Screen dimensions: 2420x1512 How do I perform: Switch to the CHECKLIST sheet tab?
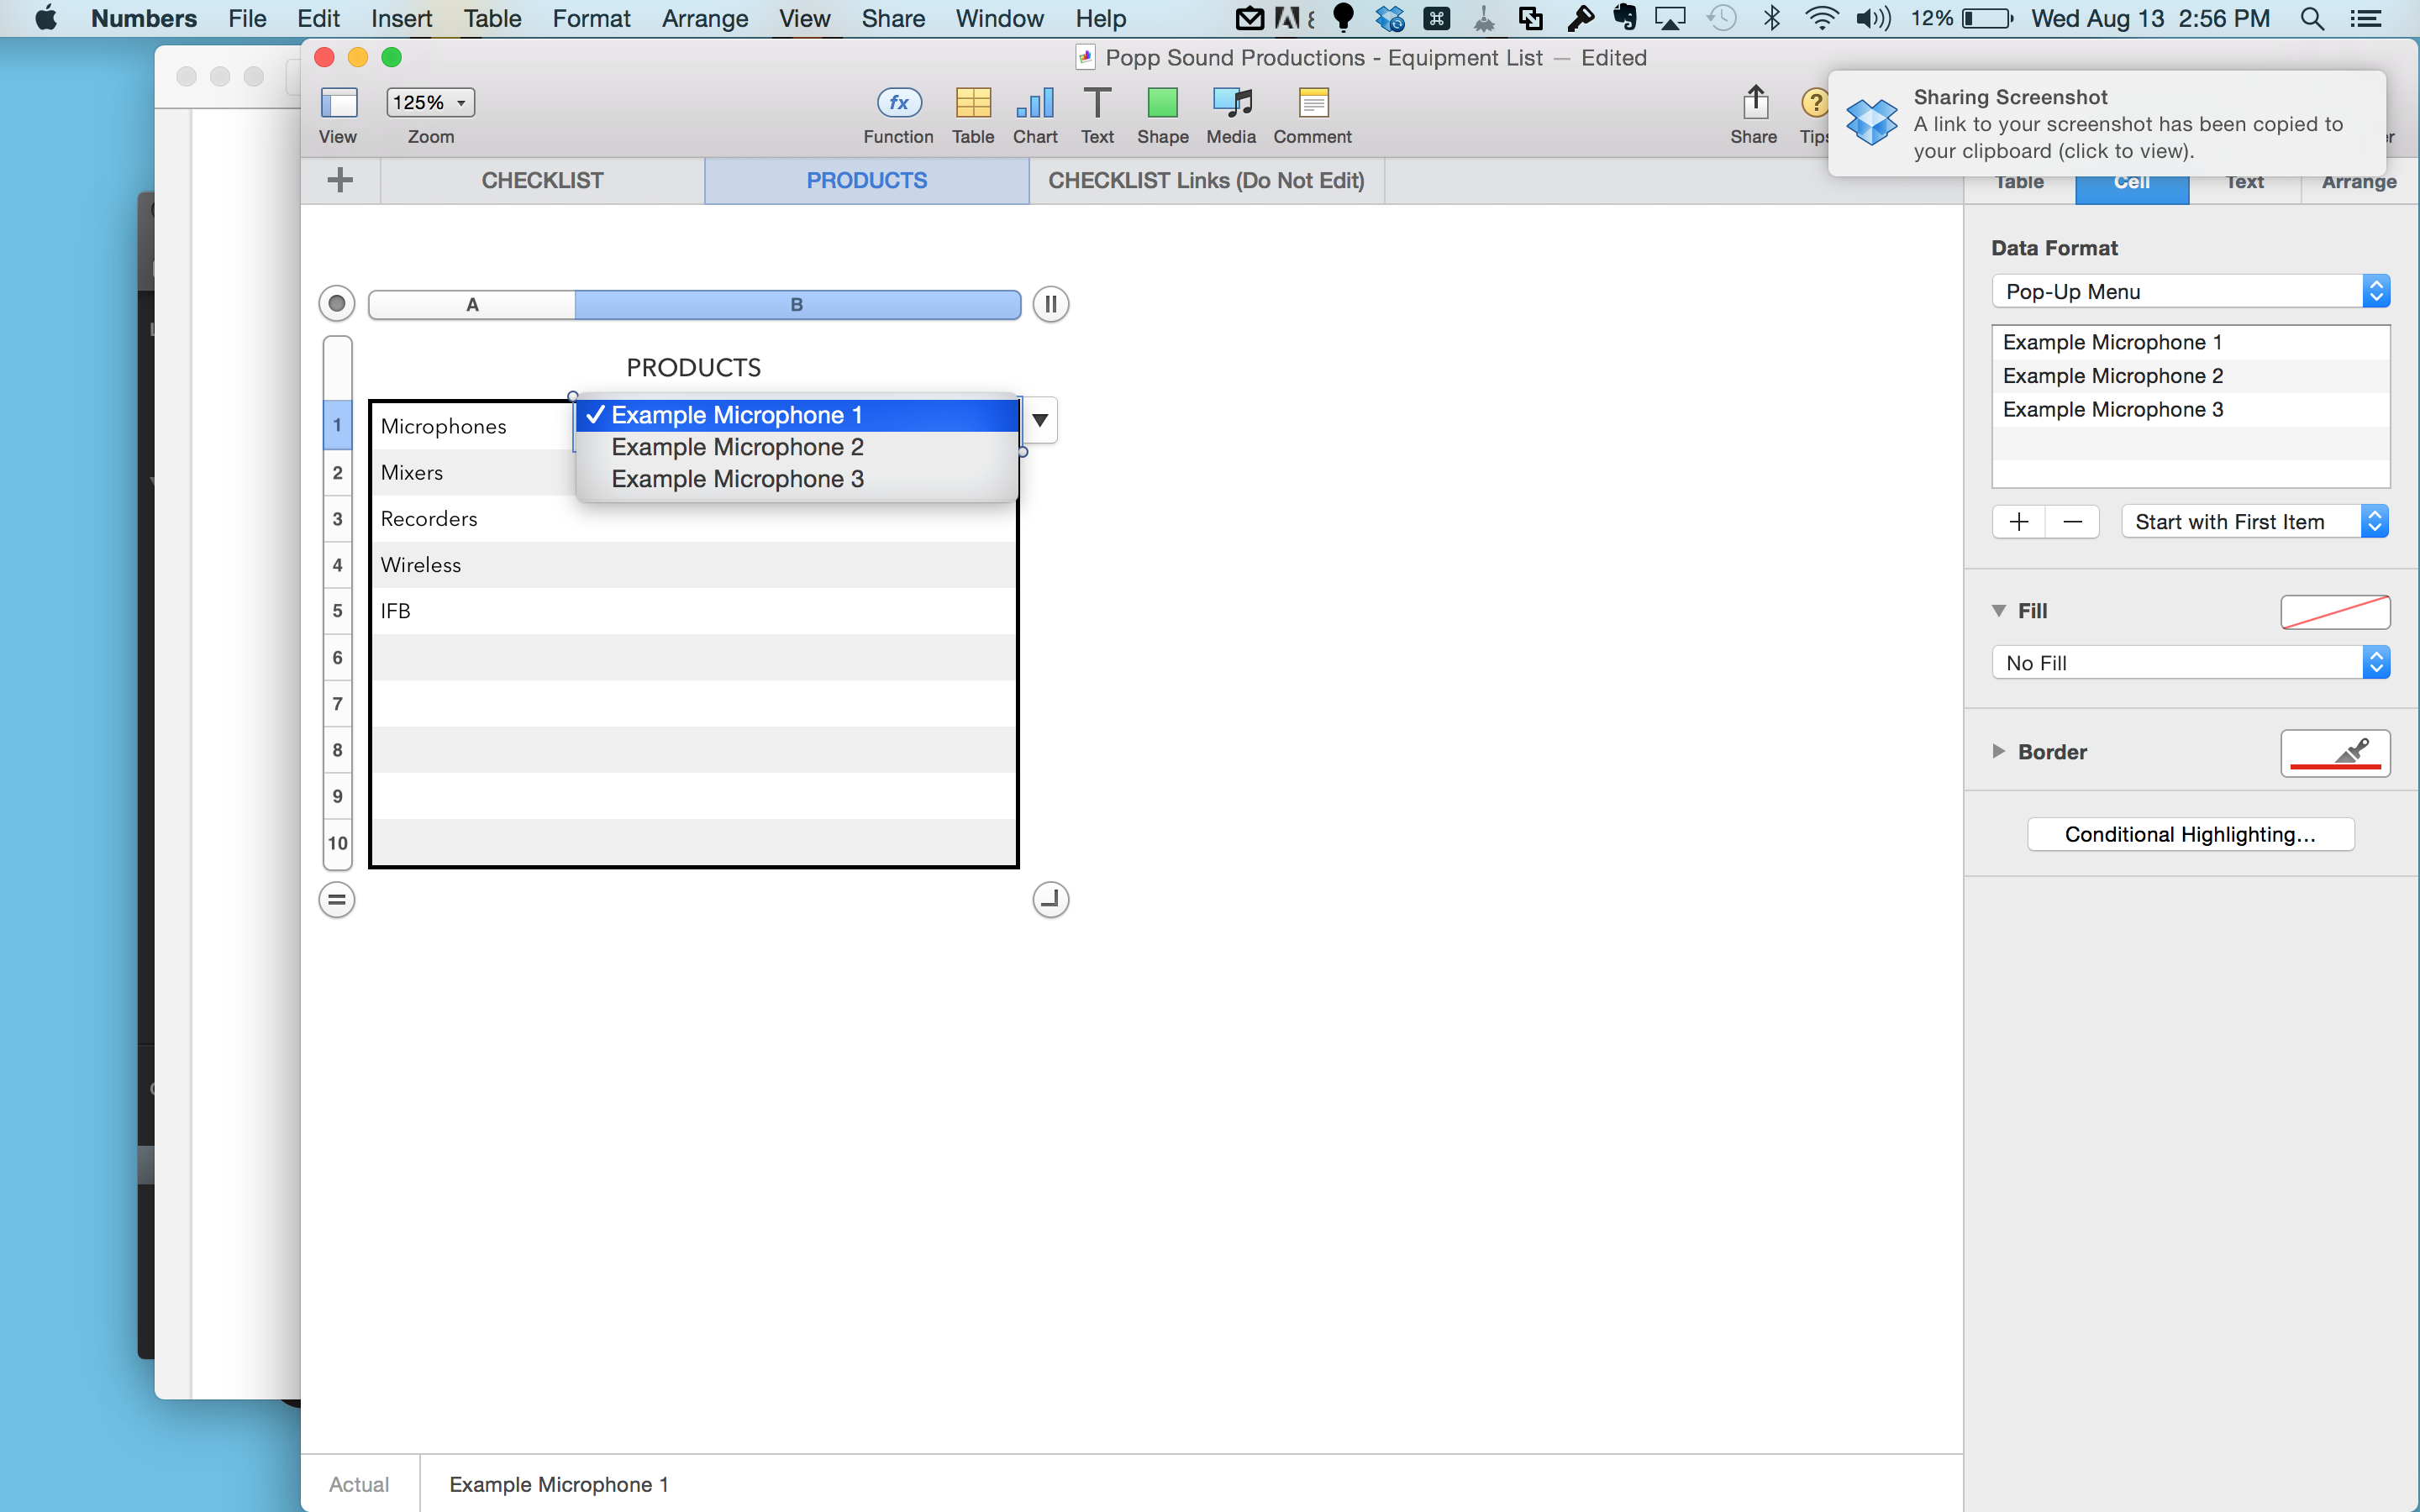[x=542, y=181]
